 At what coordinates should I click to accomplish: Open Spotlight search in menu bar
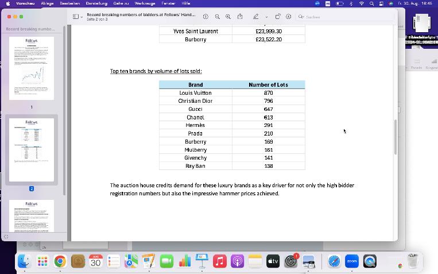(371, 3)
